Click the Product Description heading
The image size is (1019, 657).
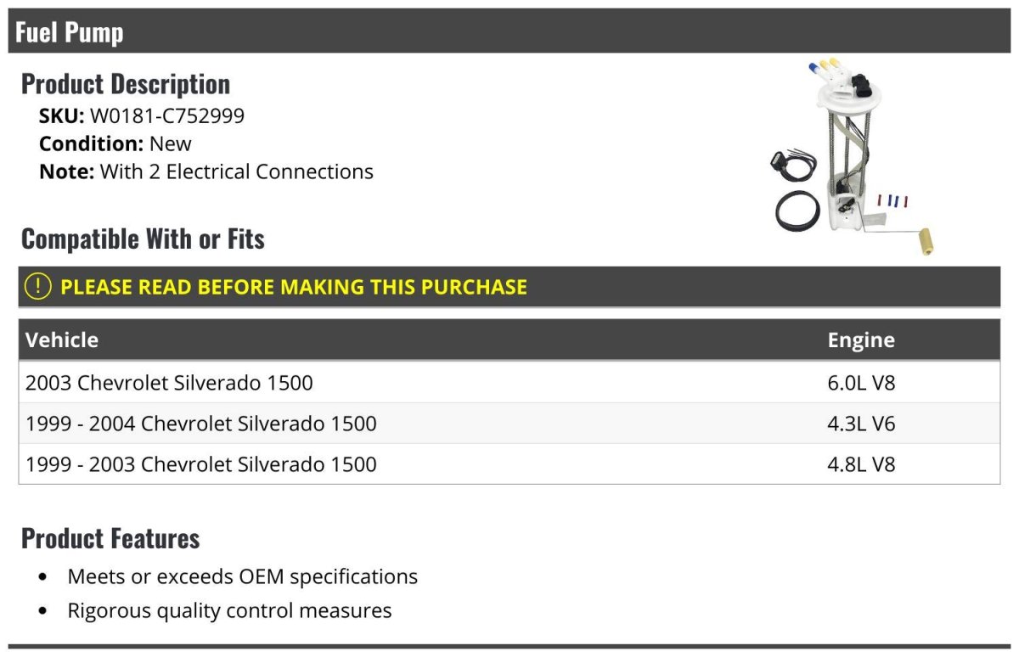[126, 84]
